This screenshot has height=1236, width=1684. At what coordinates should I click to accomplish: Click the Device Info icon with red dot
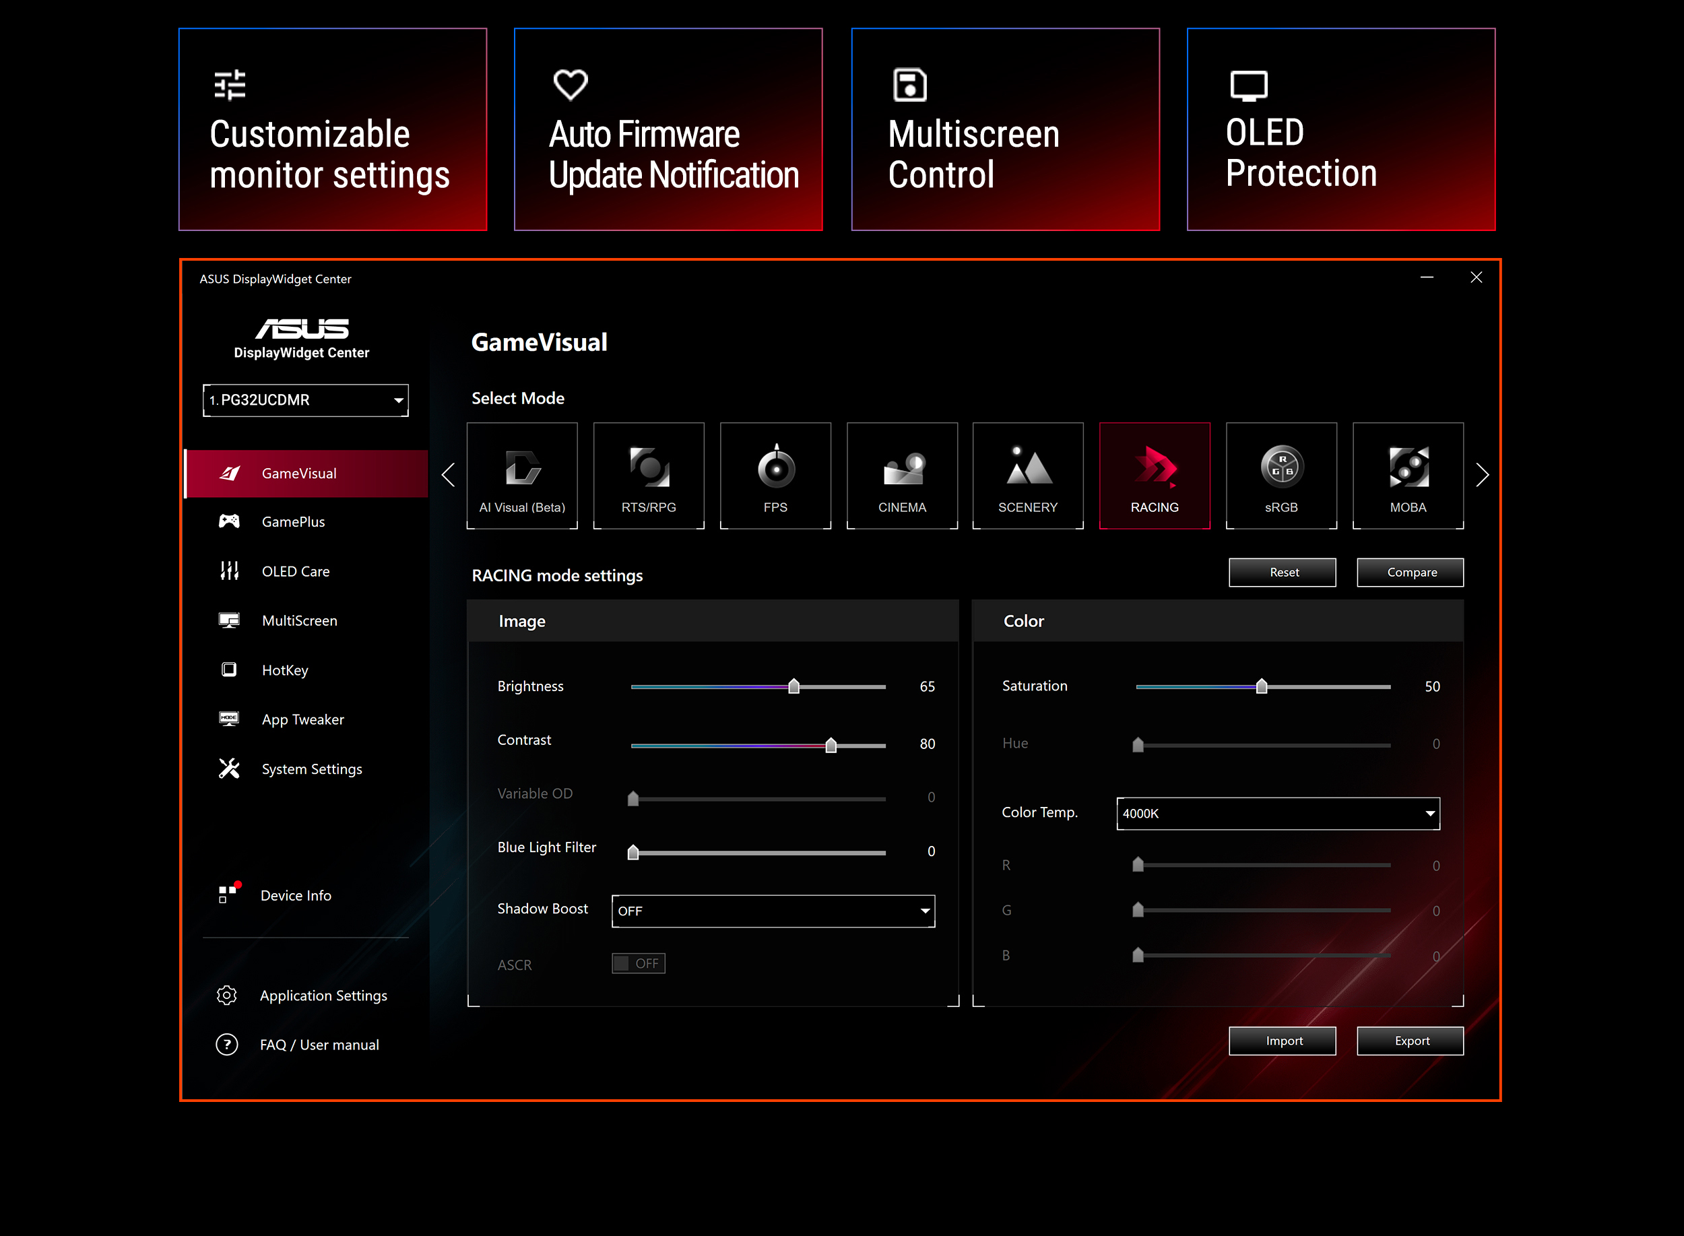[x=229, y=892]
